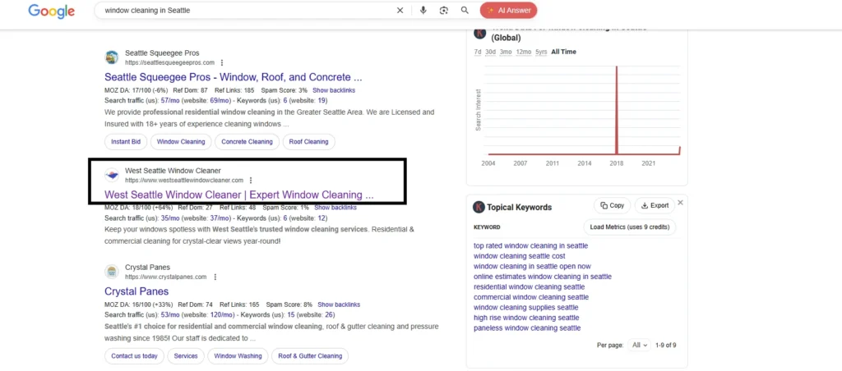Open the 53/mo search traffic link

pyautogui.click(x=170, y=314)
